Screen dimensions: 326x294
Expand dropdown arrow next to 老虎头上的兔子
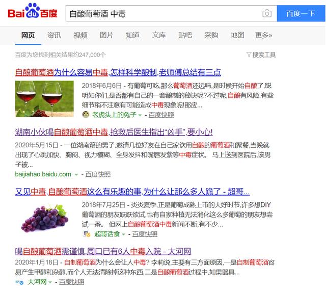tap(140, 115)
